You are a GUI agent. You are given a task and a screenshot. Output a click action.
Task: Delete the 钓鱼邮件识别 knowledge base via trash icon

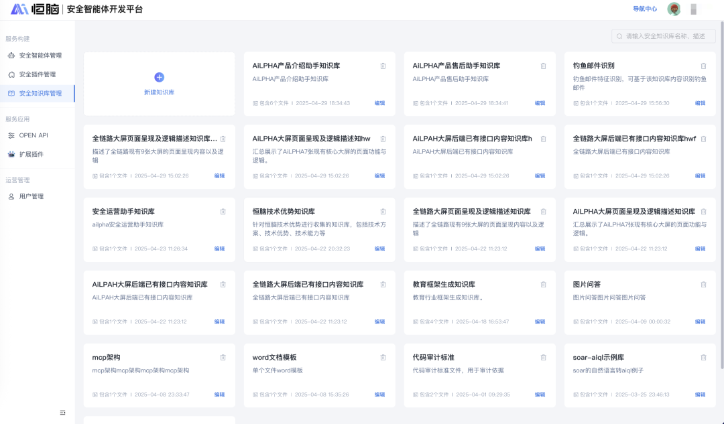[703, 66]
